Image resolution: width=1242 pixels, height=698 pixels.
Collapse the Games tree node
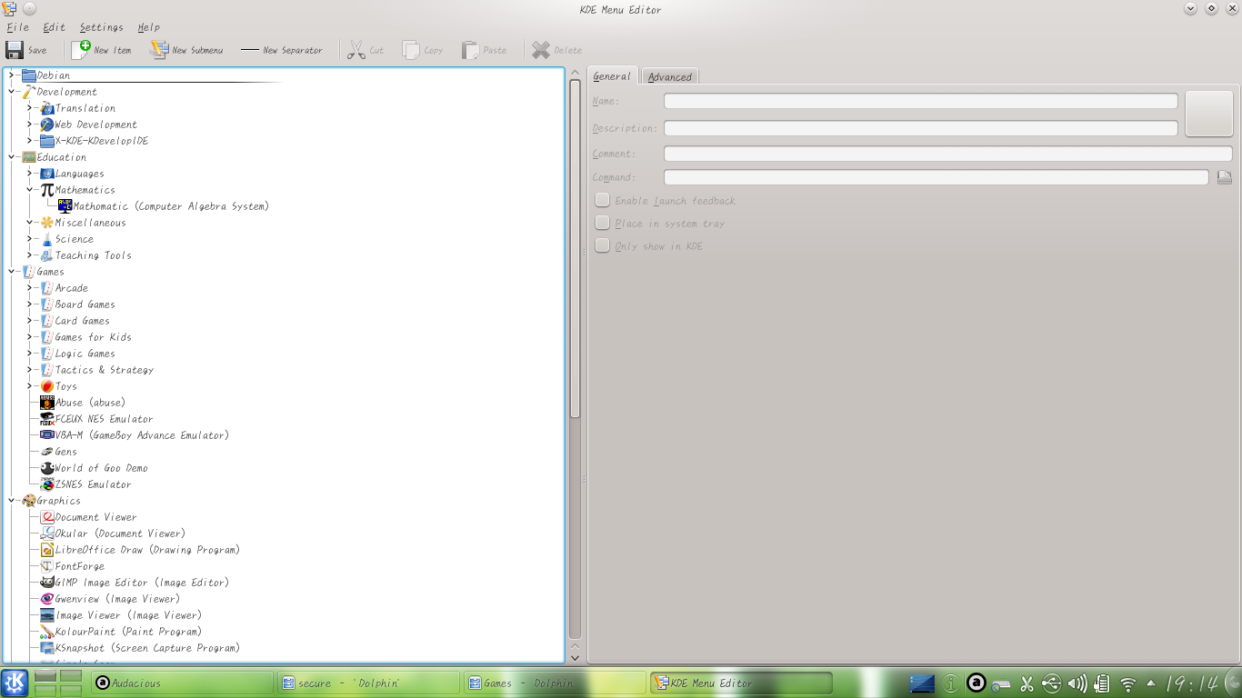(x=12, y=272)
